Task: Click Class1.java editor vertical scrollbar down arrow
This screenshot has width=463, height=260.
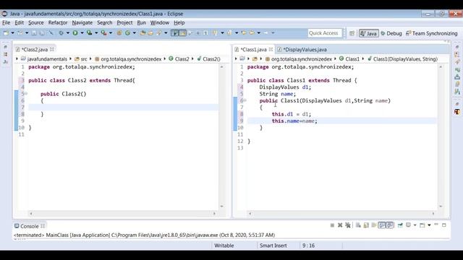Action: point(441,207)
